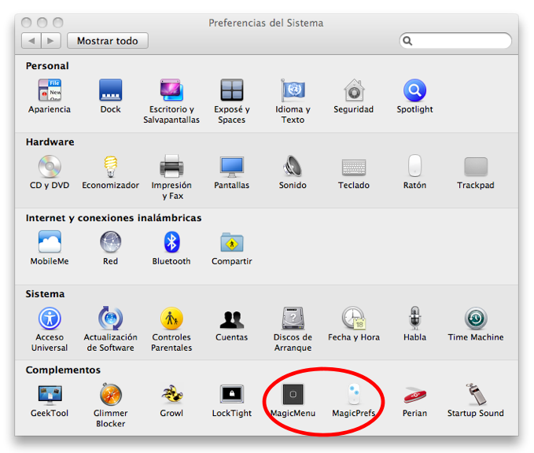
Task: Launch Time Machine preferences
Action: [x=475, y=319]
